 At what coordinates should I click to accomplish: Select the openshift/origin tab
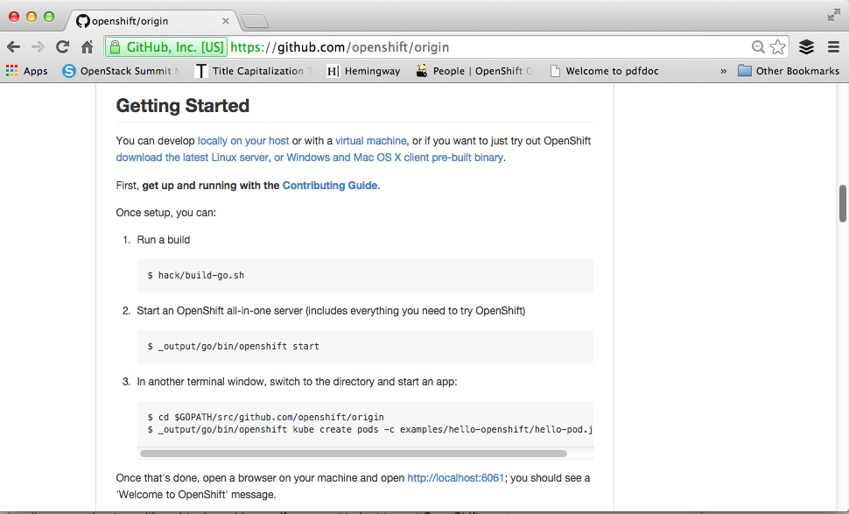[151, 21]
